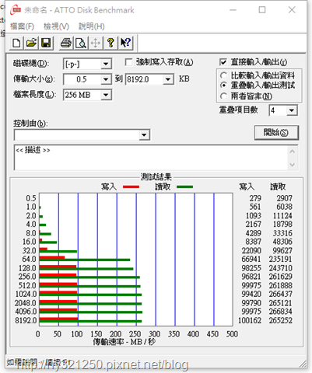Viewport: 312px width, 373px height.
Task: Toggle the 強制寫入存取(A) checkbox
Action: [128, 62]
